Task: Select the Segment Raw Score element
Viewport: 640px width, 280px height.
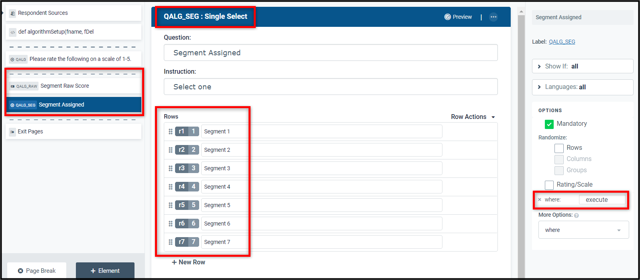Action: (73, 86)
